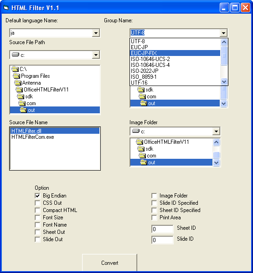
Task: Select HTMLFilterCom.exe in Source File Name
Action: [55, 137]
